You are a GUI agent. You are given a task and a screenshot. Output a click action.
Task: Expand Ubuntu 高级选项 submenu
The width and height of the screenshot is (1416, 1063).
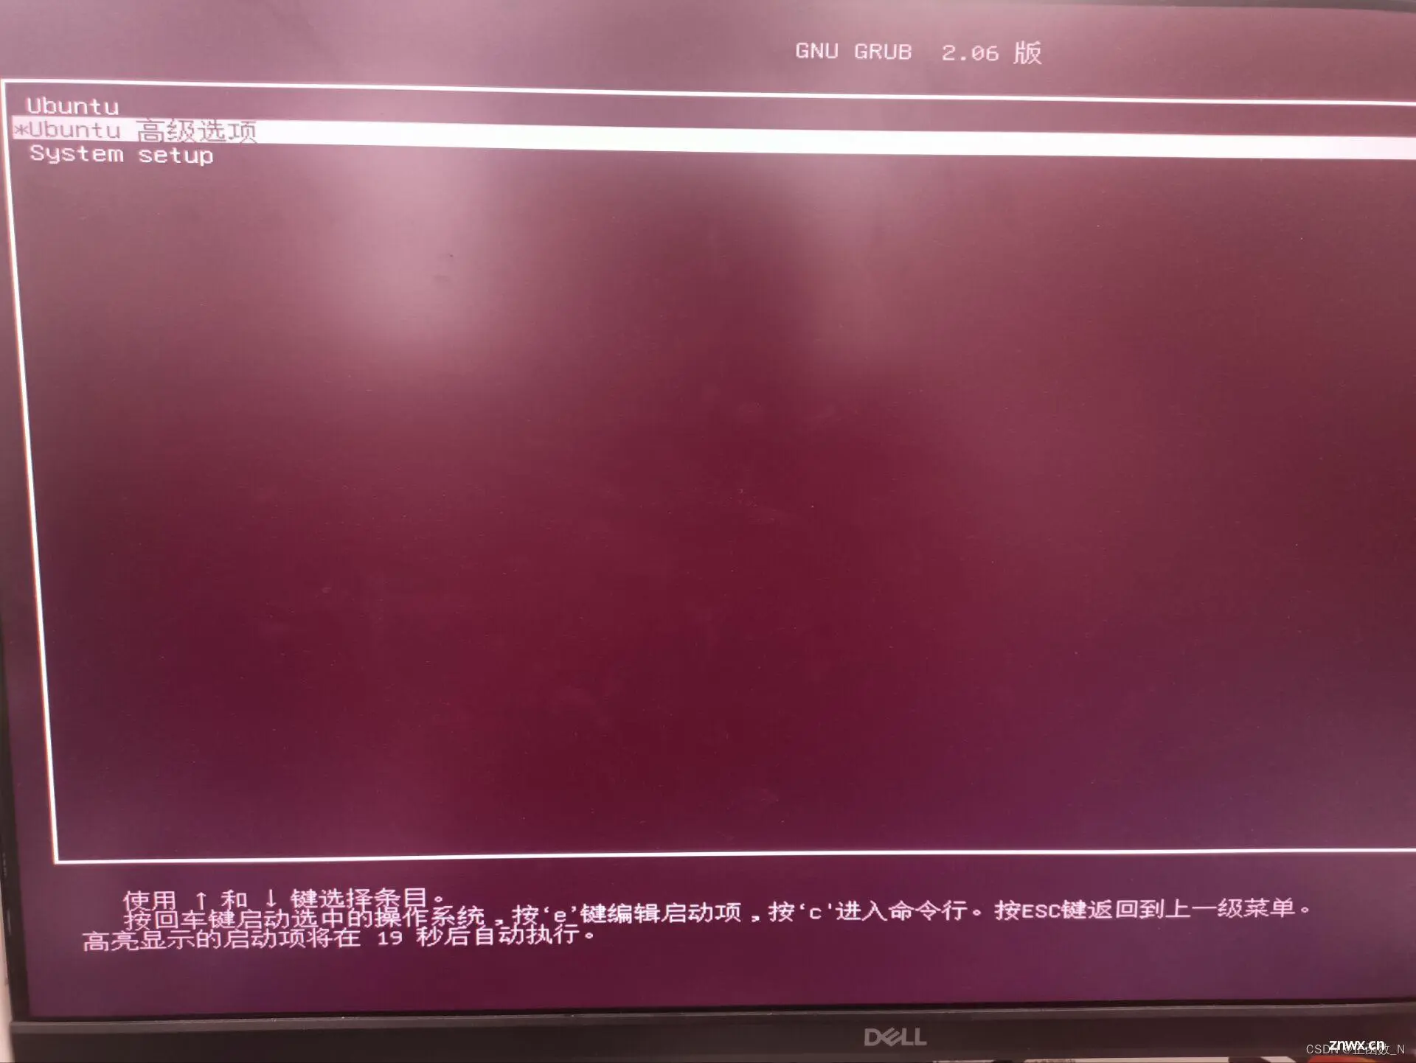pos(167,132)
